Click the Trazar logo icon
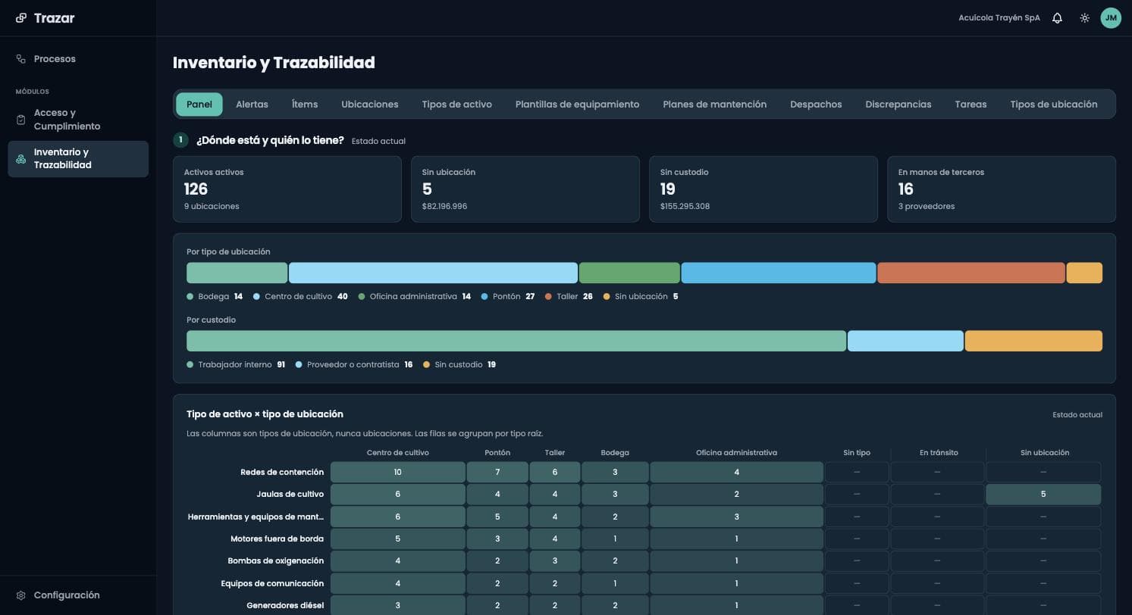The image size is (1132, 615). coord(21,18)
